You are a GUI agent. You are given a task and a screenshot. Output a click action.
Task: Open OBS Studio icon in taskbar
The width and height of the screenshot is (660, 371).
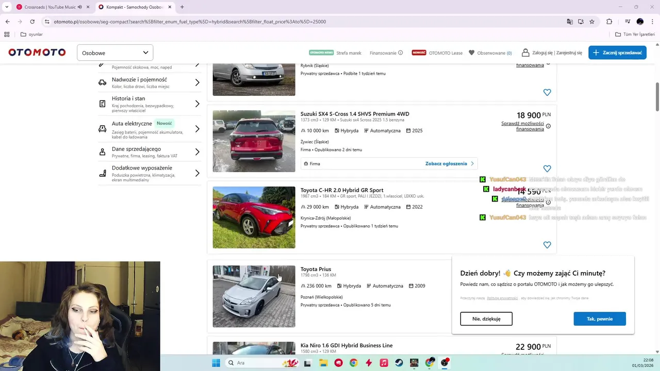(x=444, y=363)
